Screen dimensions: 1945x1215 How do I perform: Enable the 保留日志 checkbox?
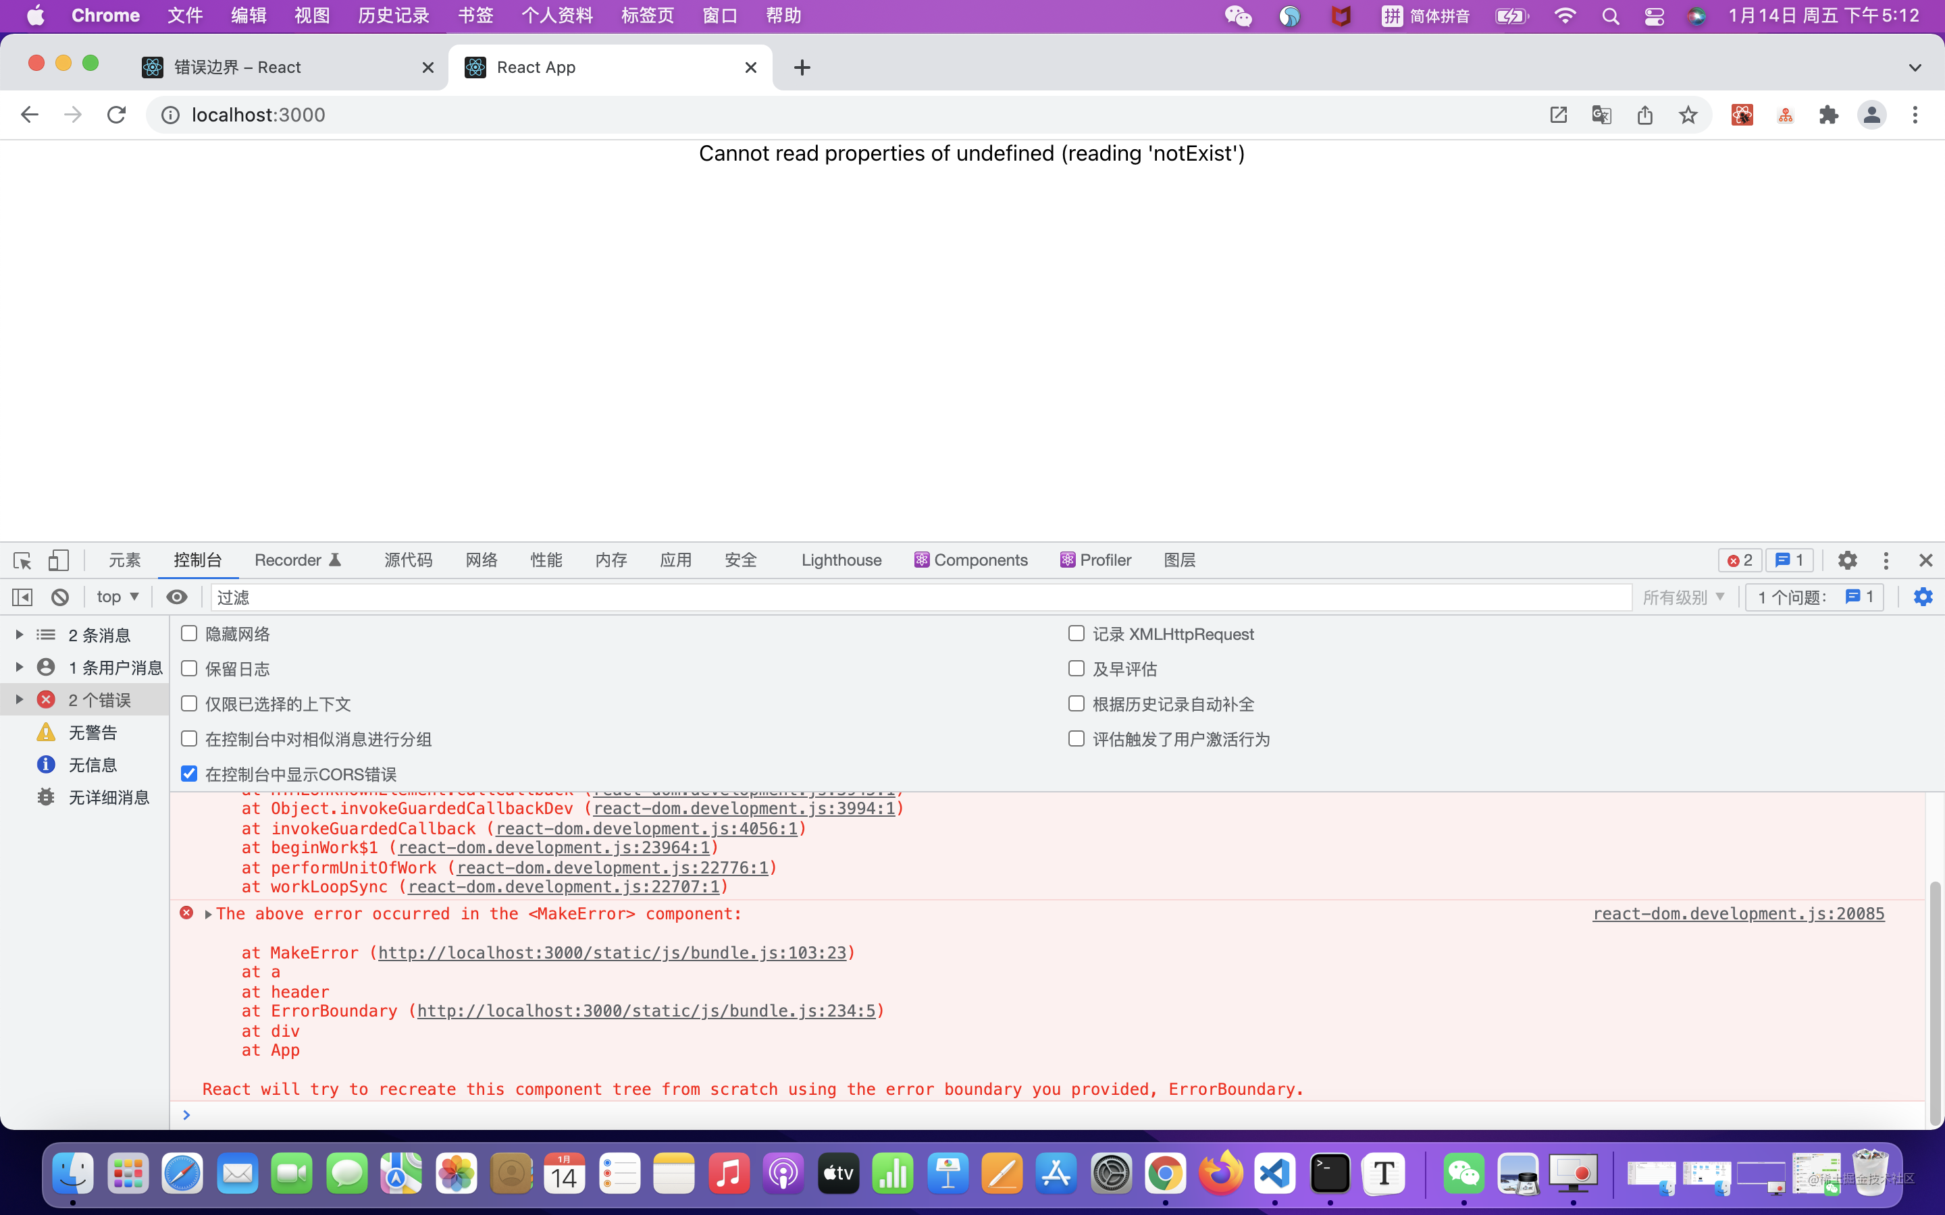[190, 668]
